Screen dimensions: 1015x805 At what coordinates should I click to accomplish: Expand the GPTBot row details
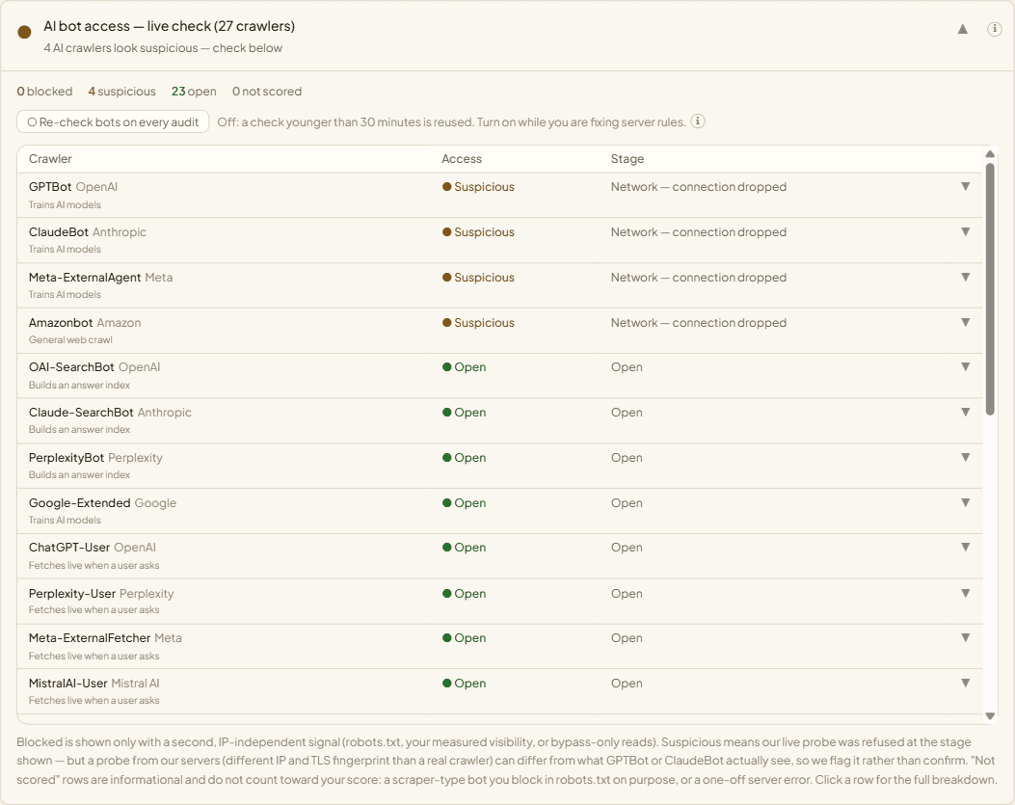click(965, 186)
